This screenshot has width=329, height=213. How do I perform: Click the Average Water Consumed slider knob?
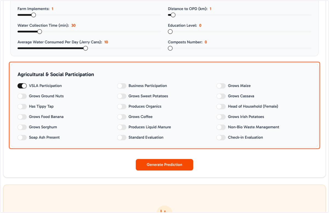[86, 48]
